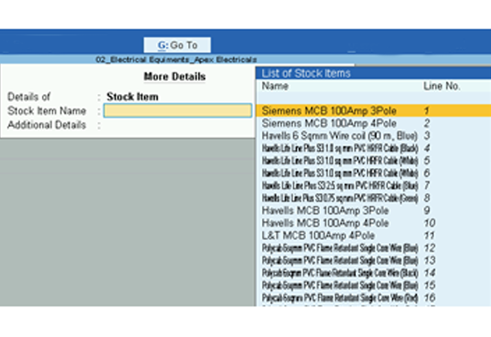This screenshot has height=337, width=491.
Task: Select the Polycab wire on line 12
Action: pyautogui.click(x=373, y=248)
